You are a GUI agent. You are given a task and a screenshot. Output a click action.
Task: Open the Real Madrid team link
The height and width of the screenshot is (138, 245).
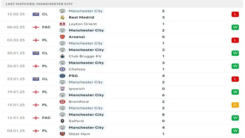click(x=81, y=17)
